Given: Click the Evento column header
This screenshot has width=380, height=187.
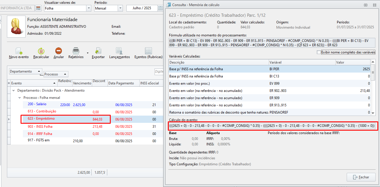Looking at the screenshot, I should pos(34,83).
